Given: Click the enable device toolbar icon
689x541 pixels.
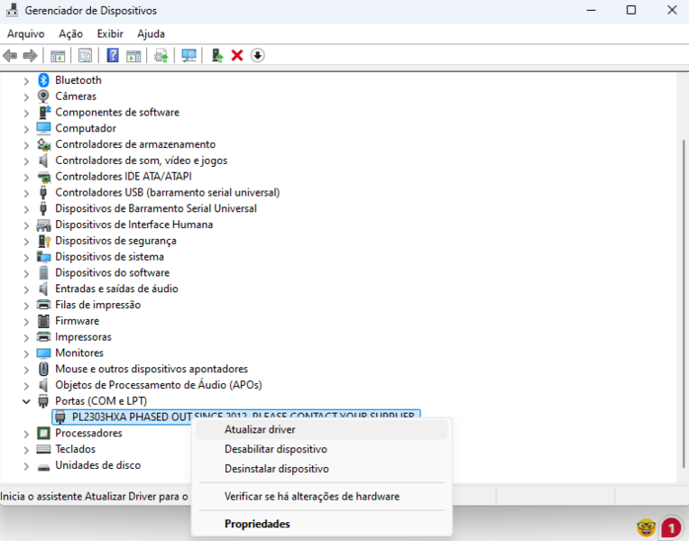Looking at the screenshot, I should click(217, 55).
